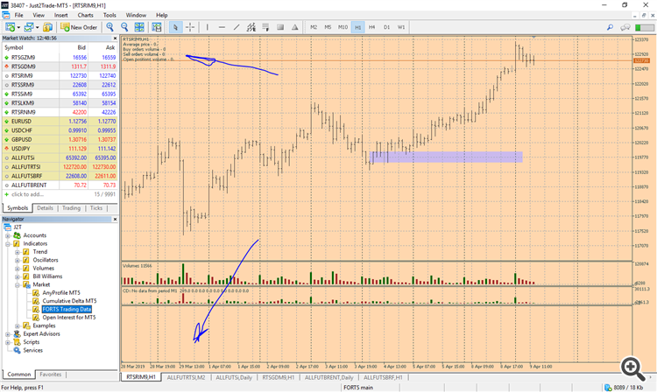Select the crosshair tool
Image resolution: width=657 pixels, height=392 pixels.
click(190, 27)
